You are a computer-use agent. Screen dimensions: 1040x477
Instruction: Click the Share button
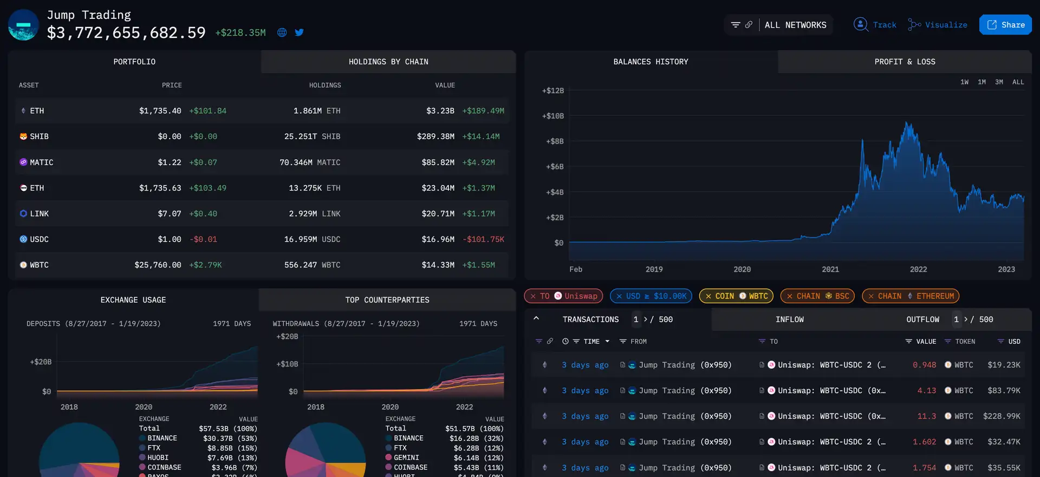pos(1005,25)
